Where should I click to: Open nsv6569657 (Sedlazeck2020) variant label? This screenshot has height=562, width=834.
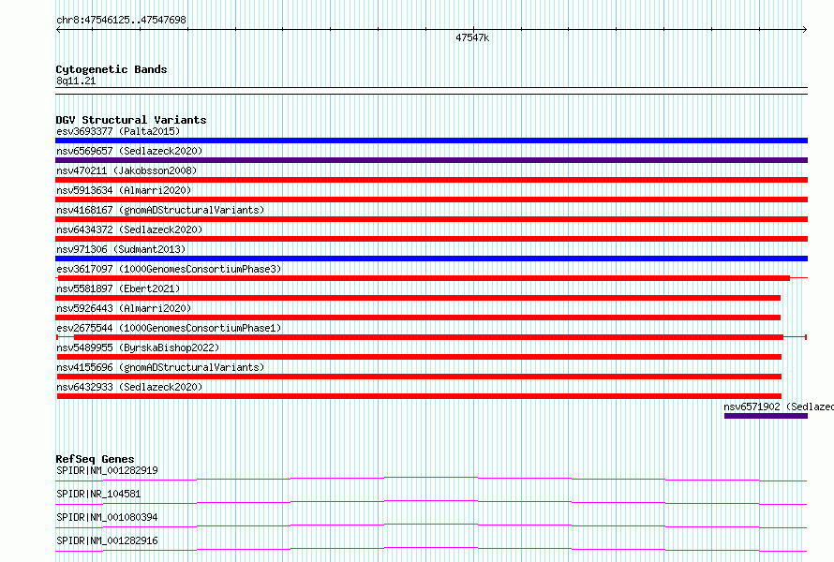click(129, 151)
